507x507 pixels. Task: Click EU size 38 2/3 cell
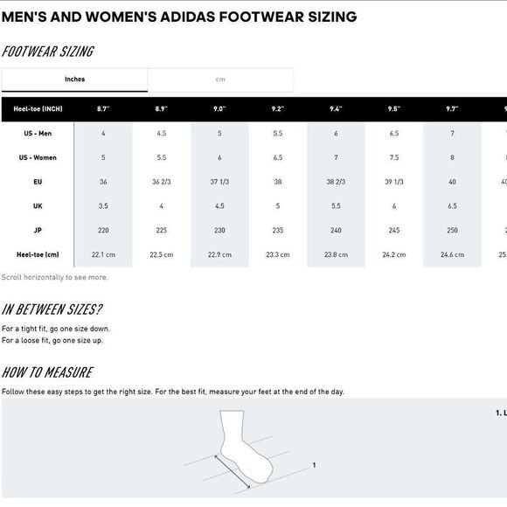pyautogui.click(x=336, y=182)
